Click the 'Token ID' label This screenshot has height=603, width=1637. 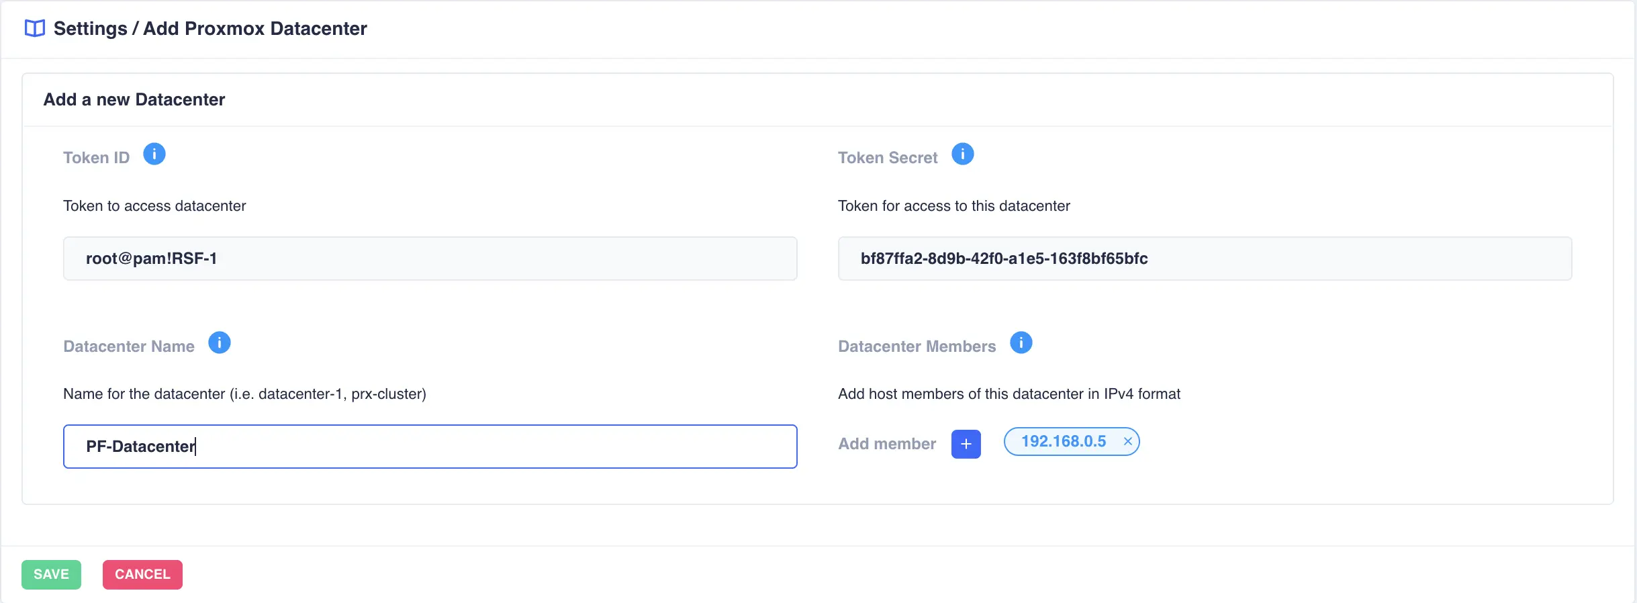(96, 158)
